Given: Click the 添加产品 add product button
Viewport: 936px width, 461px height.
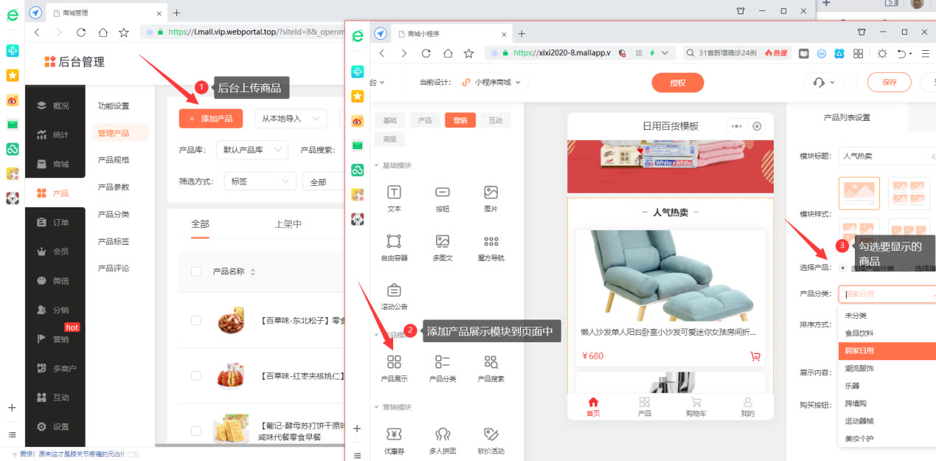Looking at the screenshot, I should 211,118.
